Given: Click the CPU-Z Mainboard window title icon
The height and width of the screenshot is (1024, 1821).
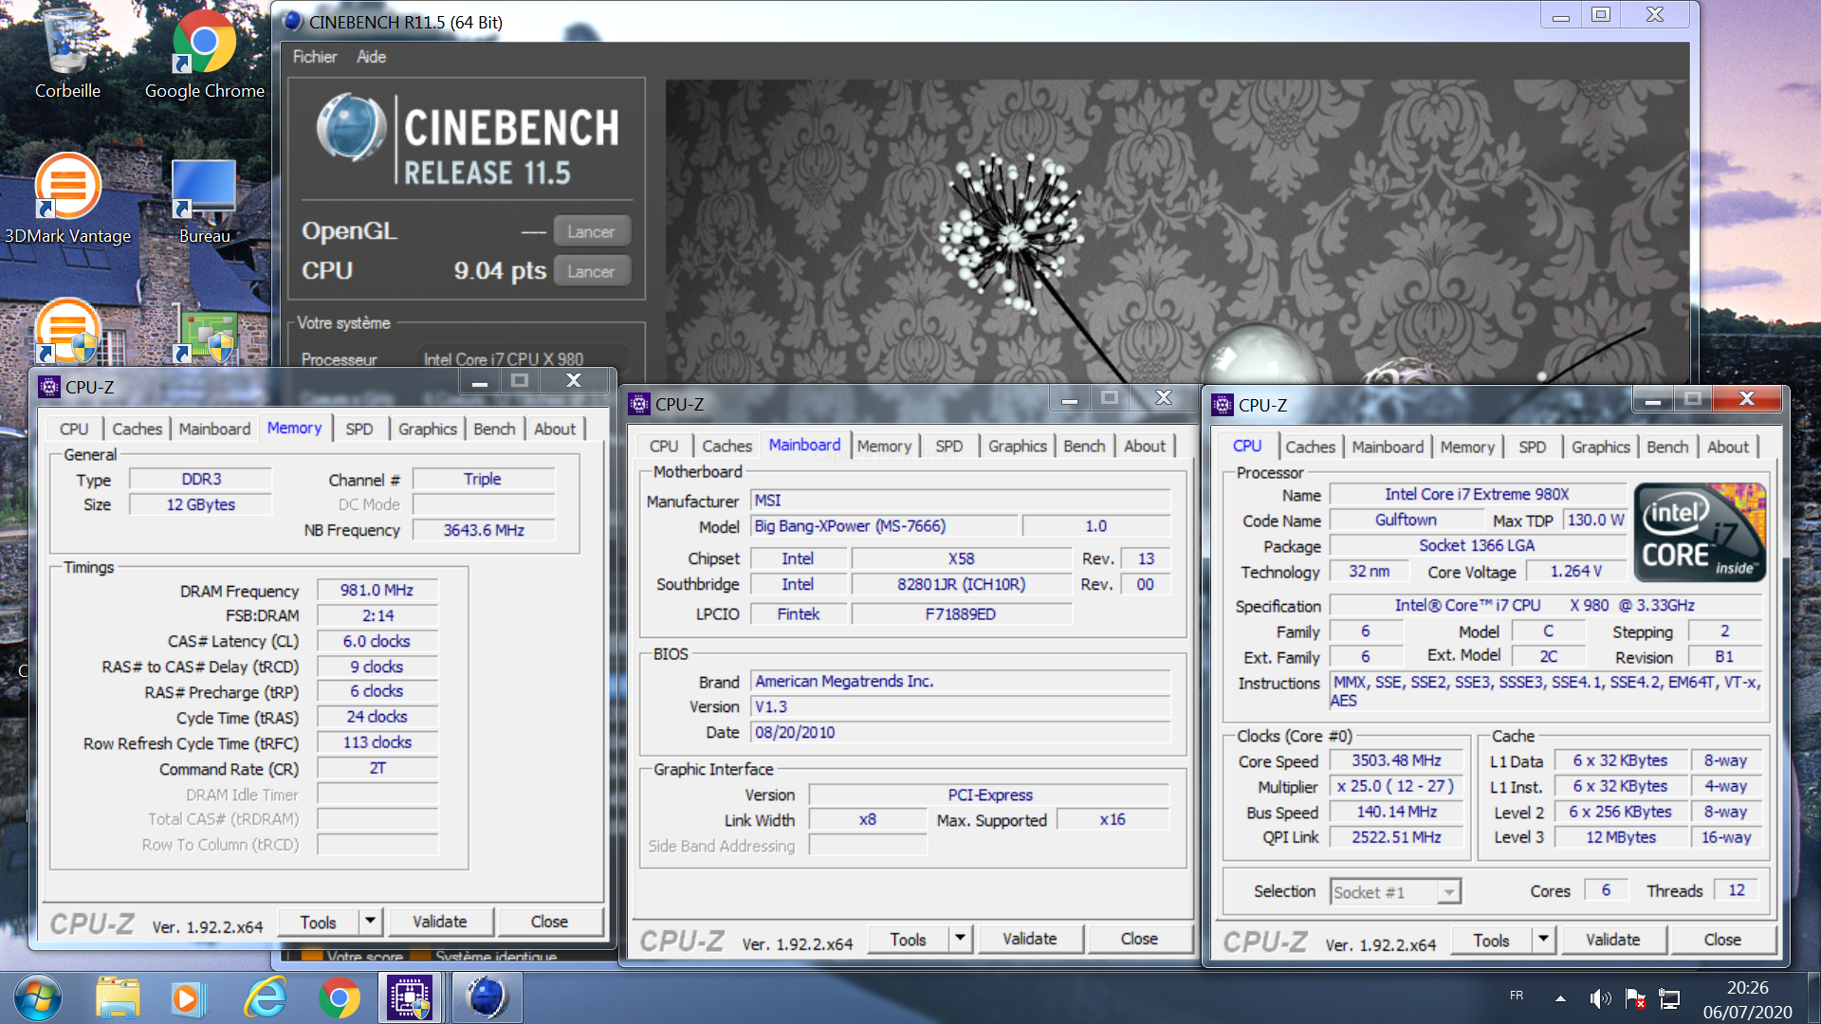Looking at the screenshot, I should coord(639,404).
